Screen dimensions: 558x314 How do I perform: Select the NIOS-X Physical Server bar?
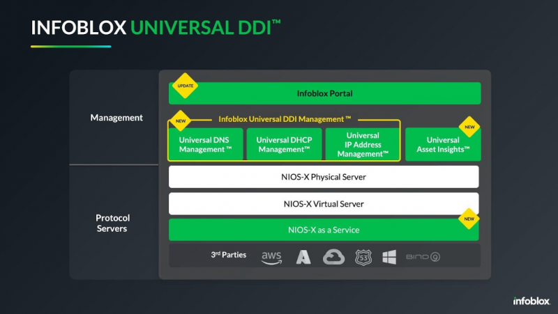[324, 177]
